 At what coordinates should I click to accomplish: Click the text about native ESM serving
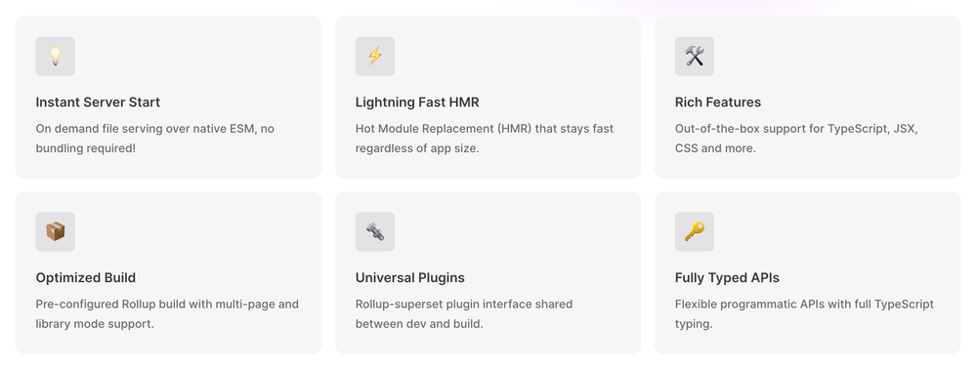(155, 139)
